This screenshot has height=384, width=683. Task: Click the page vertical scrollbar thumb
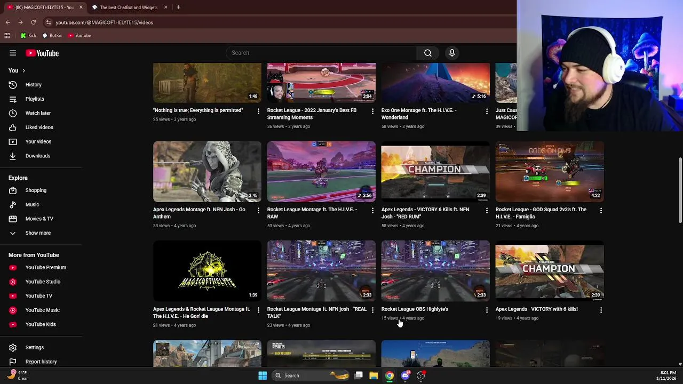click(x=680, y=190)
